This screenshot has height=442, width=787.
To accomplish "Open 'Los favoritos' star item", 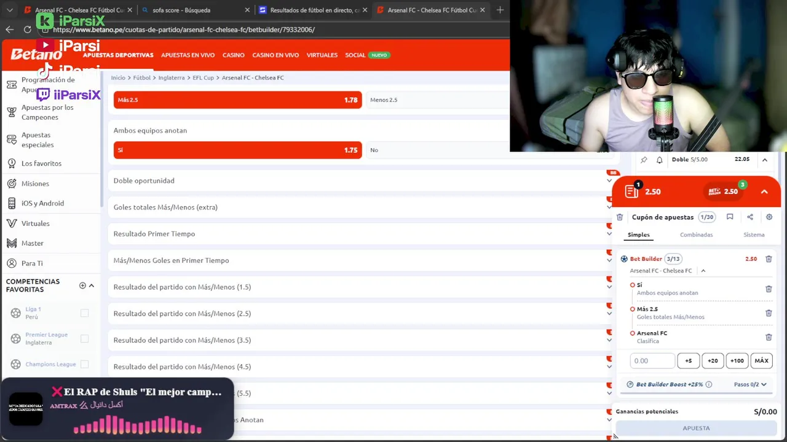I will click(x=51, y=163).
